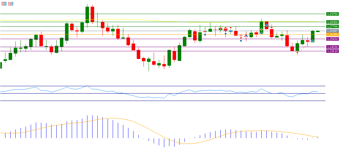Click the purple 1.23610 level label
Viewport: 342px width, 157px height.
[332, 51]
